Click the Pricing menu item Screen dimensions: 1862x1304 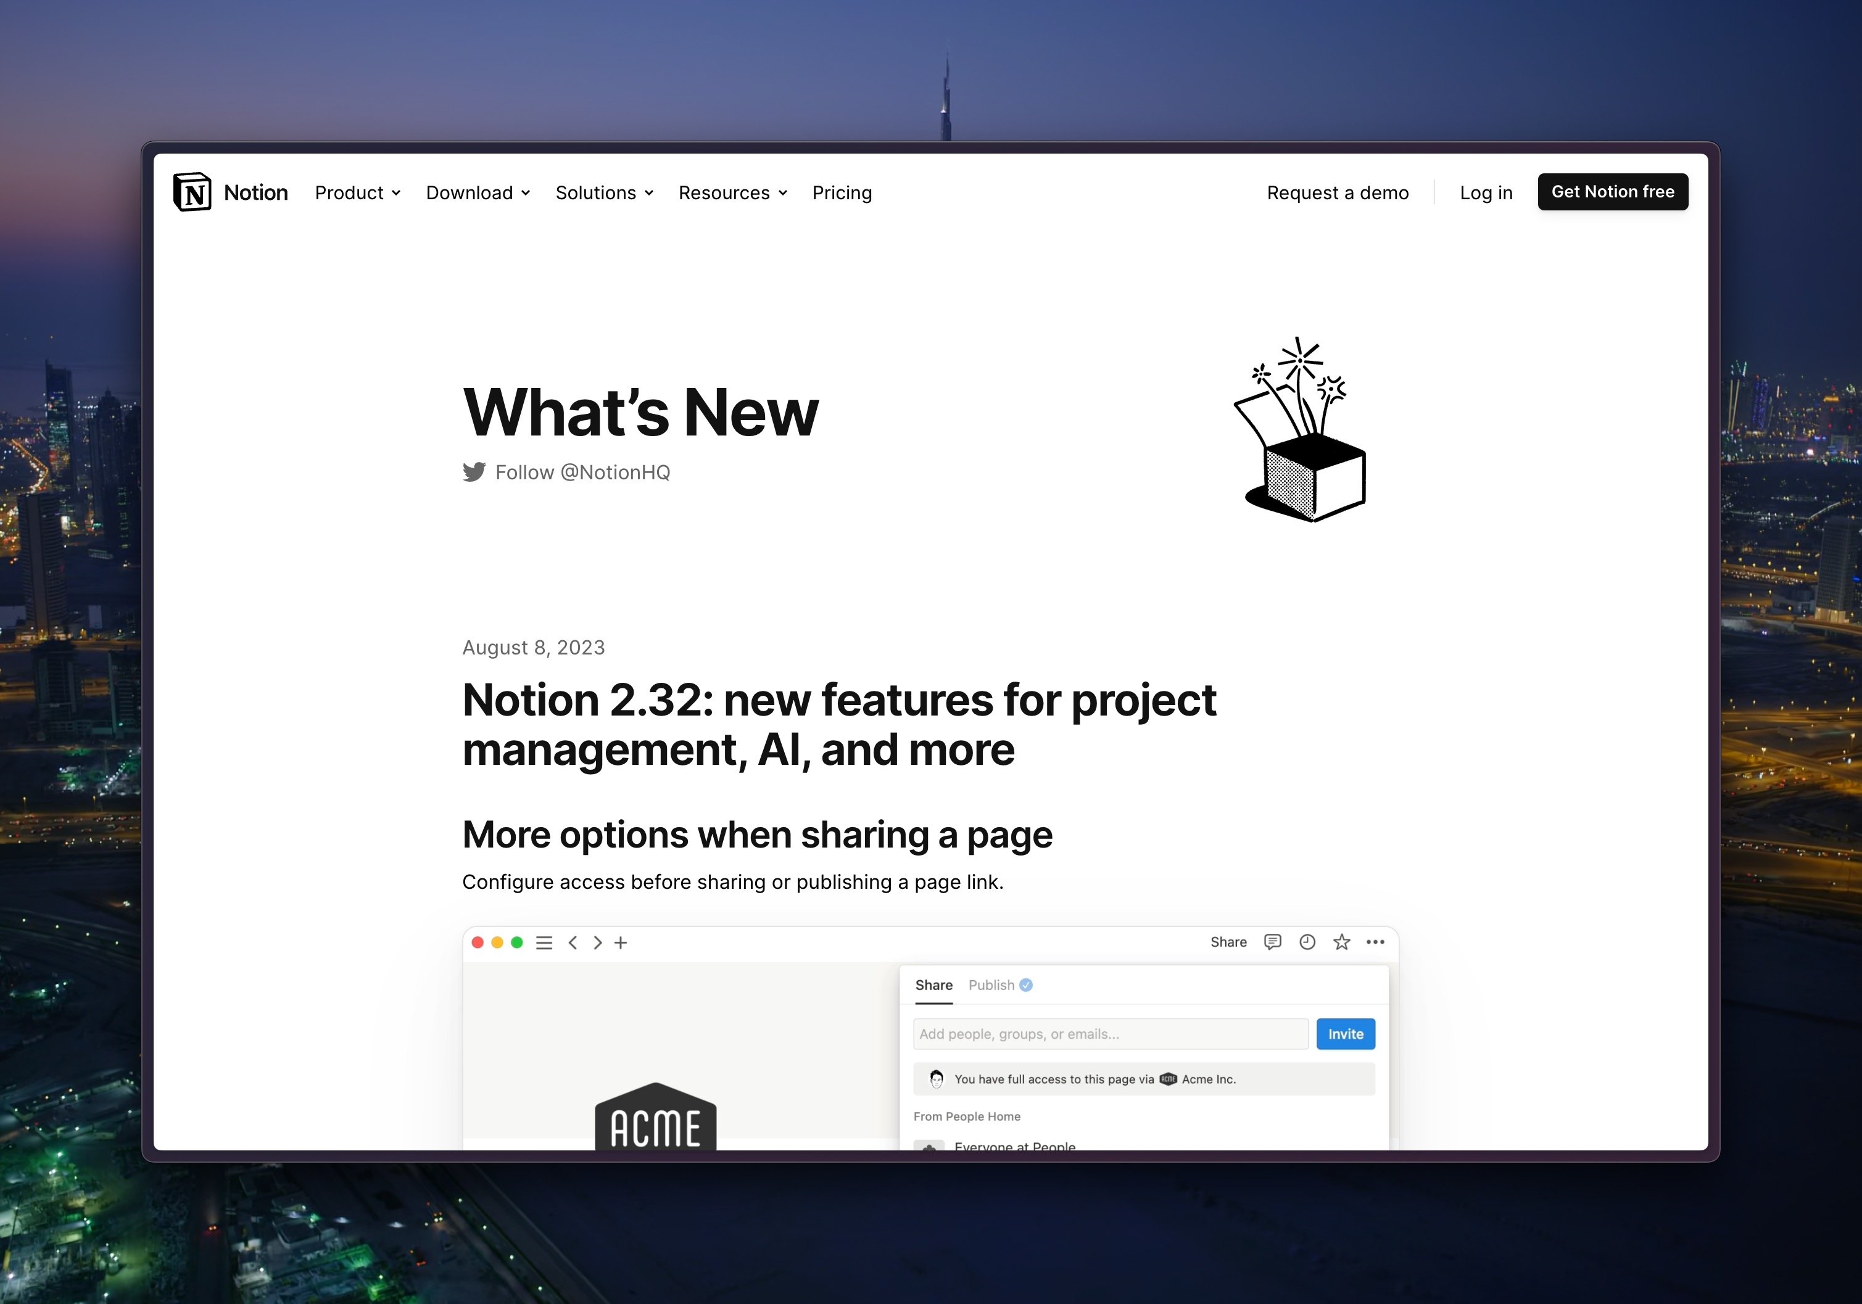pos(842,191)
